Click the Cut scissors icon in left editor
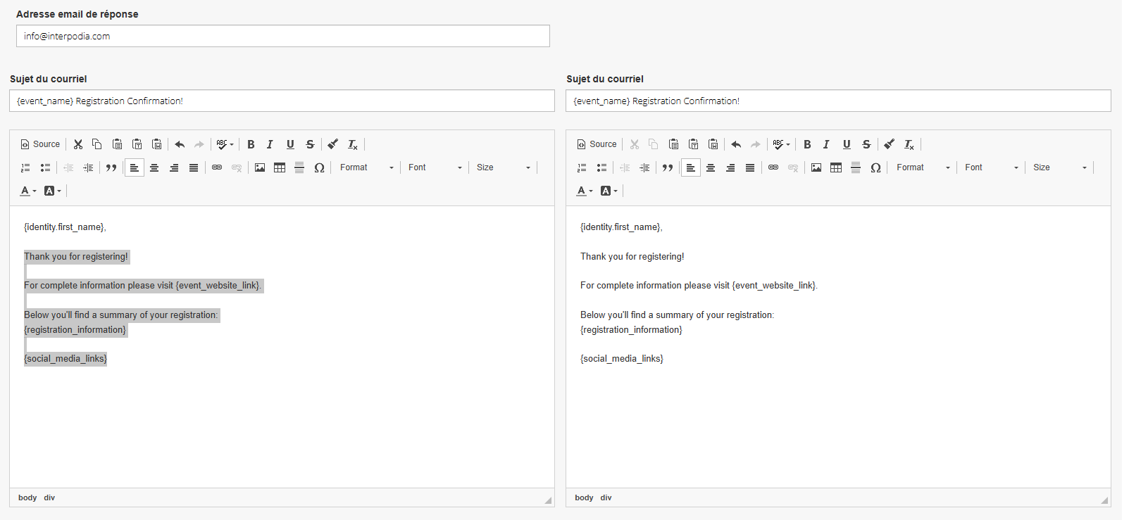The width and height of the screenshot is (1129, 520). point(78,144)
